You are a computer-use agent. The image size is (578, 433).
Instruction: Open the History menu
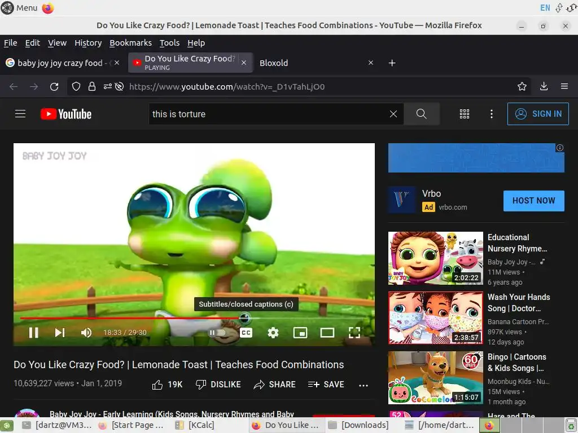point(87,43)
